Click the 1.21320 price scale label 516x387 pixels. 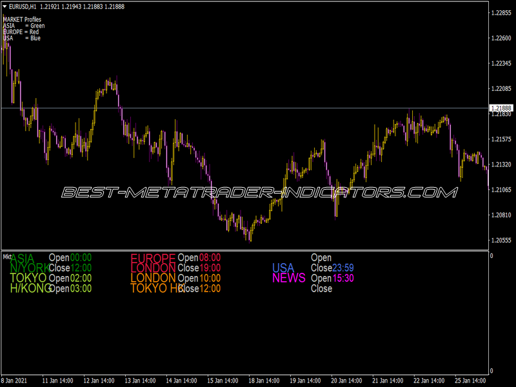[501, 164]
